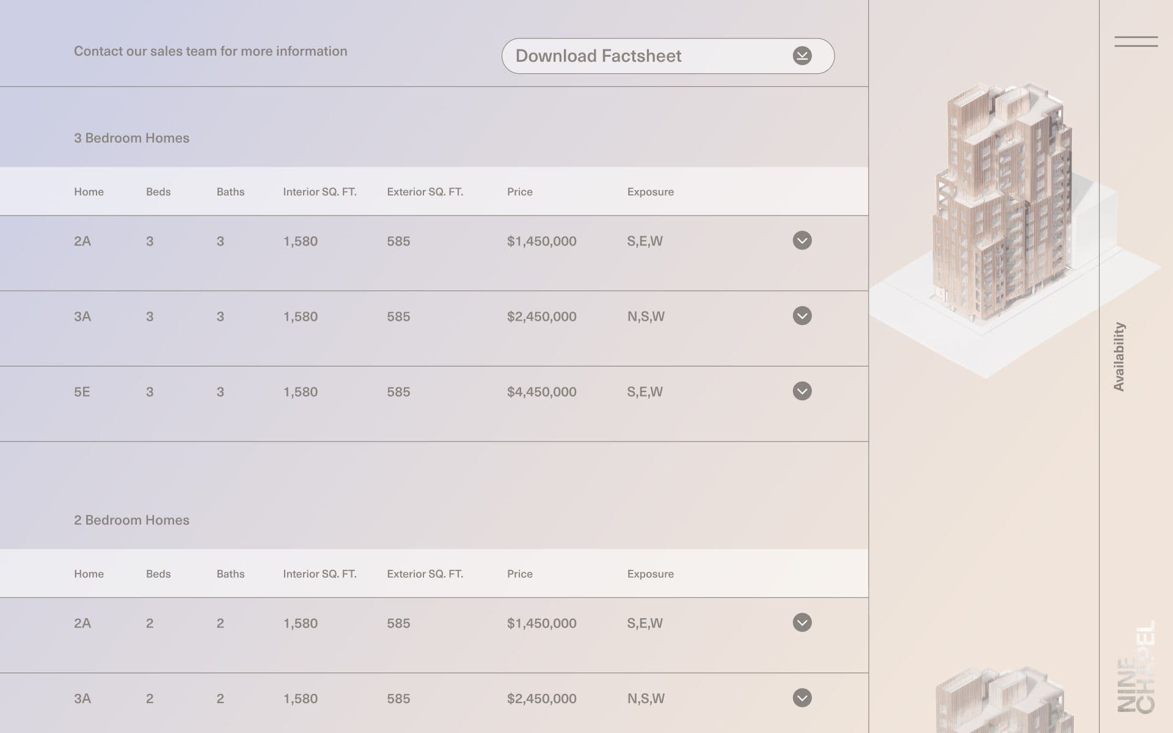
Task: Click the $4,450,000 price
Action: click(x=542, y=392)
